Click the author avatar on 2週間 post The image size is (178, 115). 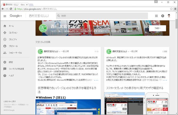click(x=109, y=51)
